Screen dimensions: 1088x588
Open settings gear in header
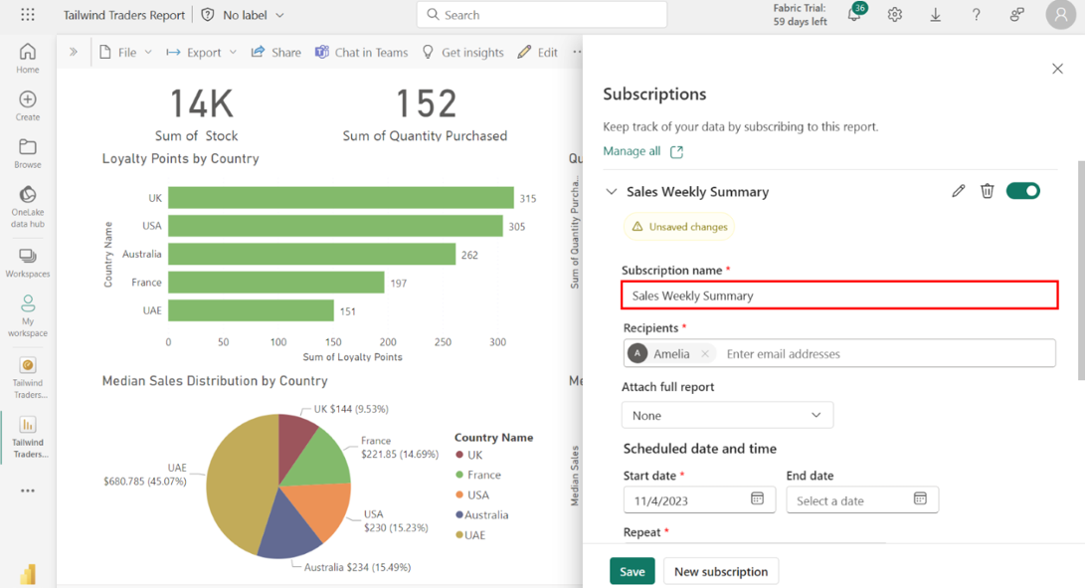895,15
